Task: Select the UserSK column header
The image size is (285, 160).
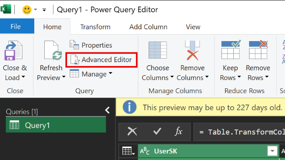Action: (x=208, y=151)
